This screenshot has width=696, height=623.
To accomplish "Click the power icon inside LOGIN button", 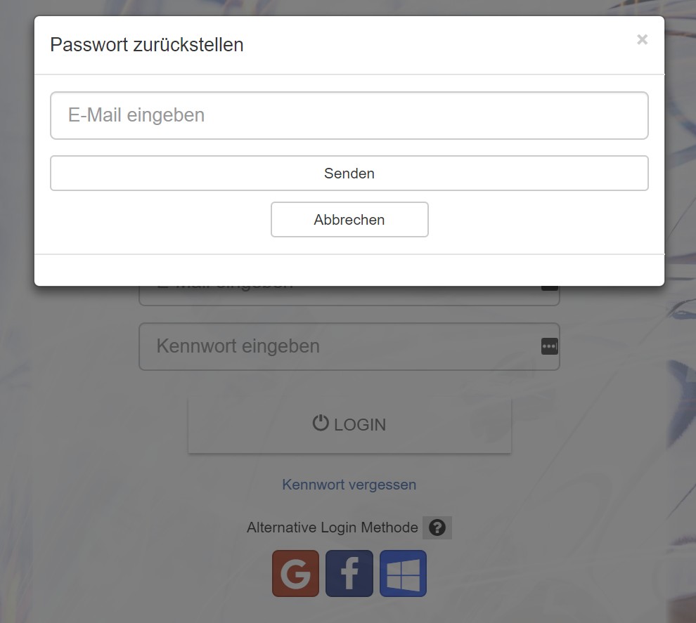I will coord(321,423).
